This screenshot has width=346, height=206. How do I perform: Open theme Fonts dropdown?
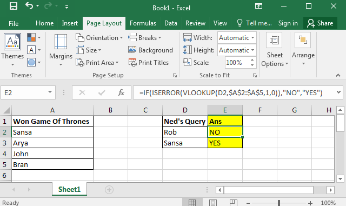click(34, 50)
